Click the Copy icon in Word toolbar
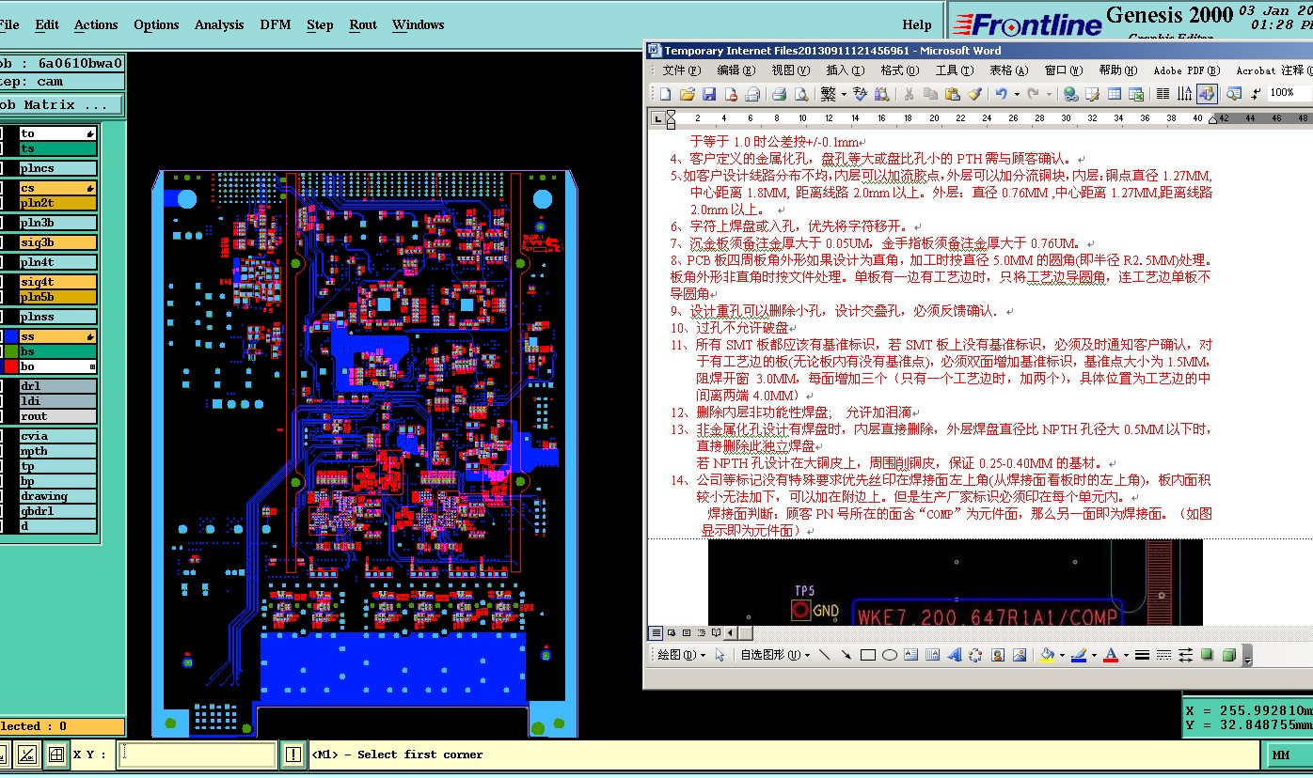 coord(930,93)
